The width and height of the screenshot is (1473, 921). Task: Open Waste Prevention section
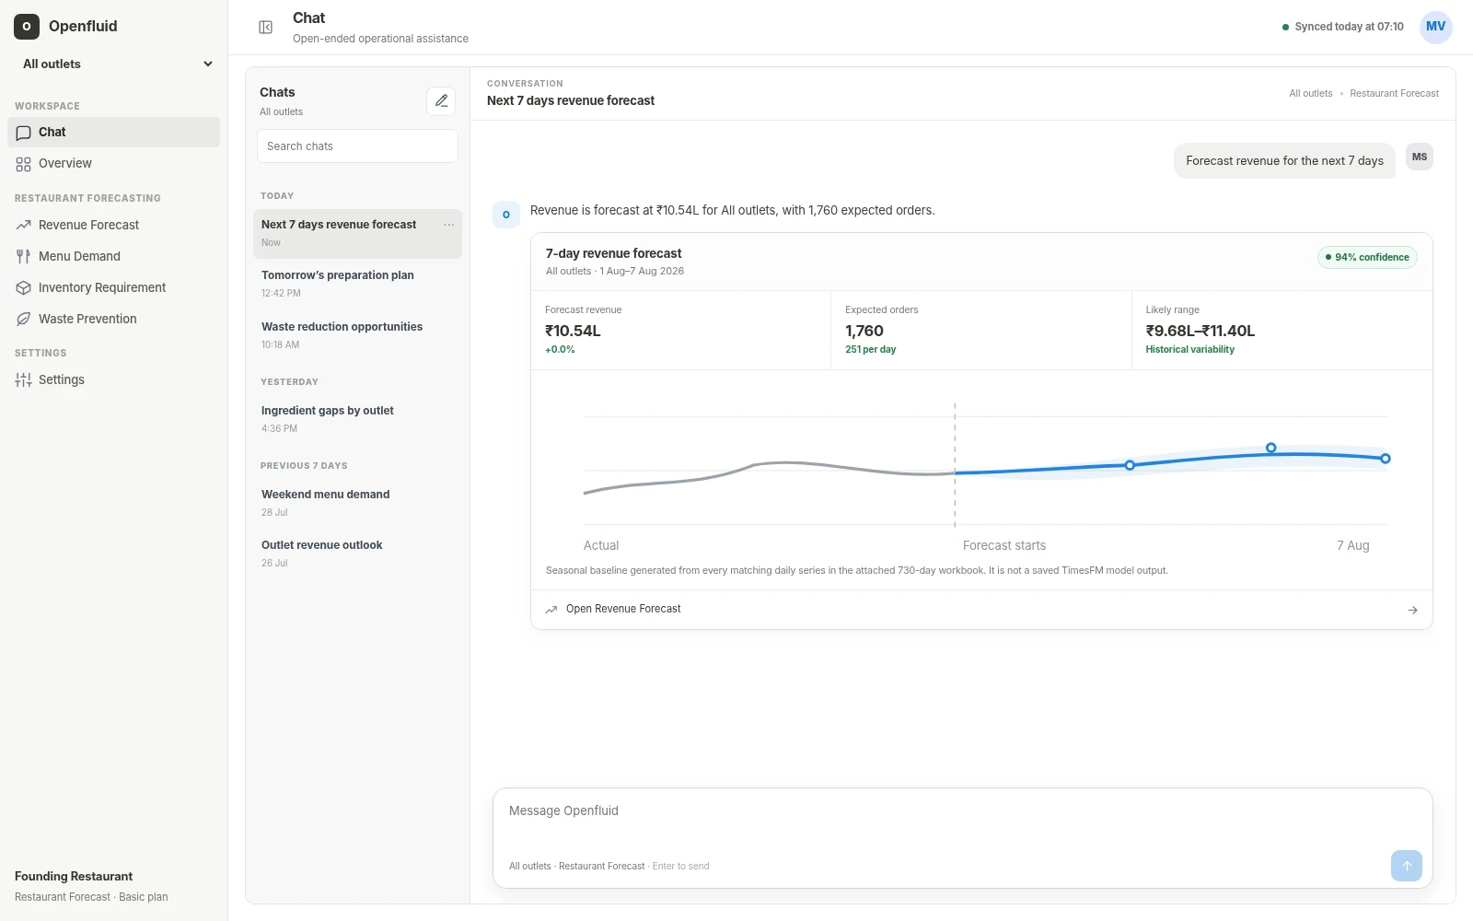click(113, 319)
